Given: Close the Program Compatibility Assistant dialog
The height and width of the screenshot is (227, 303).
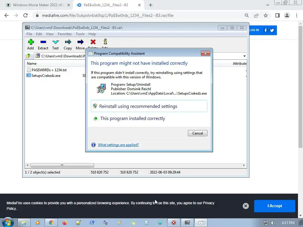Looking at the screenshot, I should pyautogui.click(x=205, y=53).
